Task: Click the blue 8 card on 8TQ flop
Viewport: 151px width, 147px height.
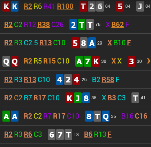Action: click(89, 116)
